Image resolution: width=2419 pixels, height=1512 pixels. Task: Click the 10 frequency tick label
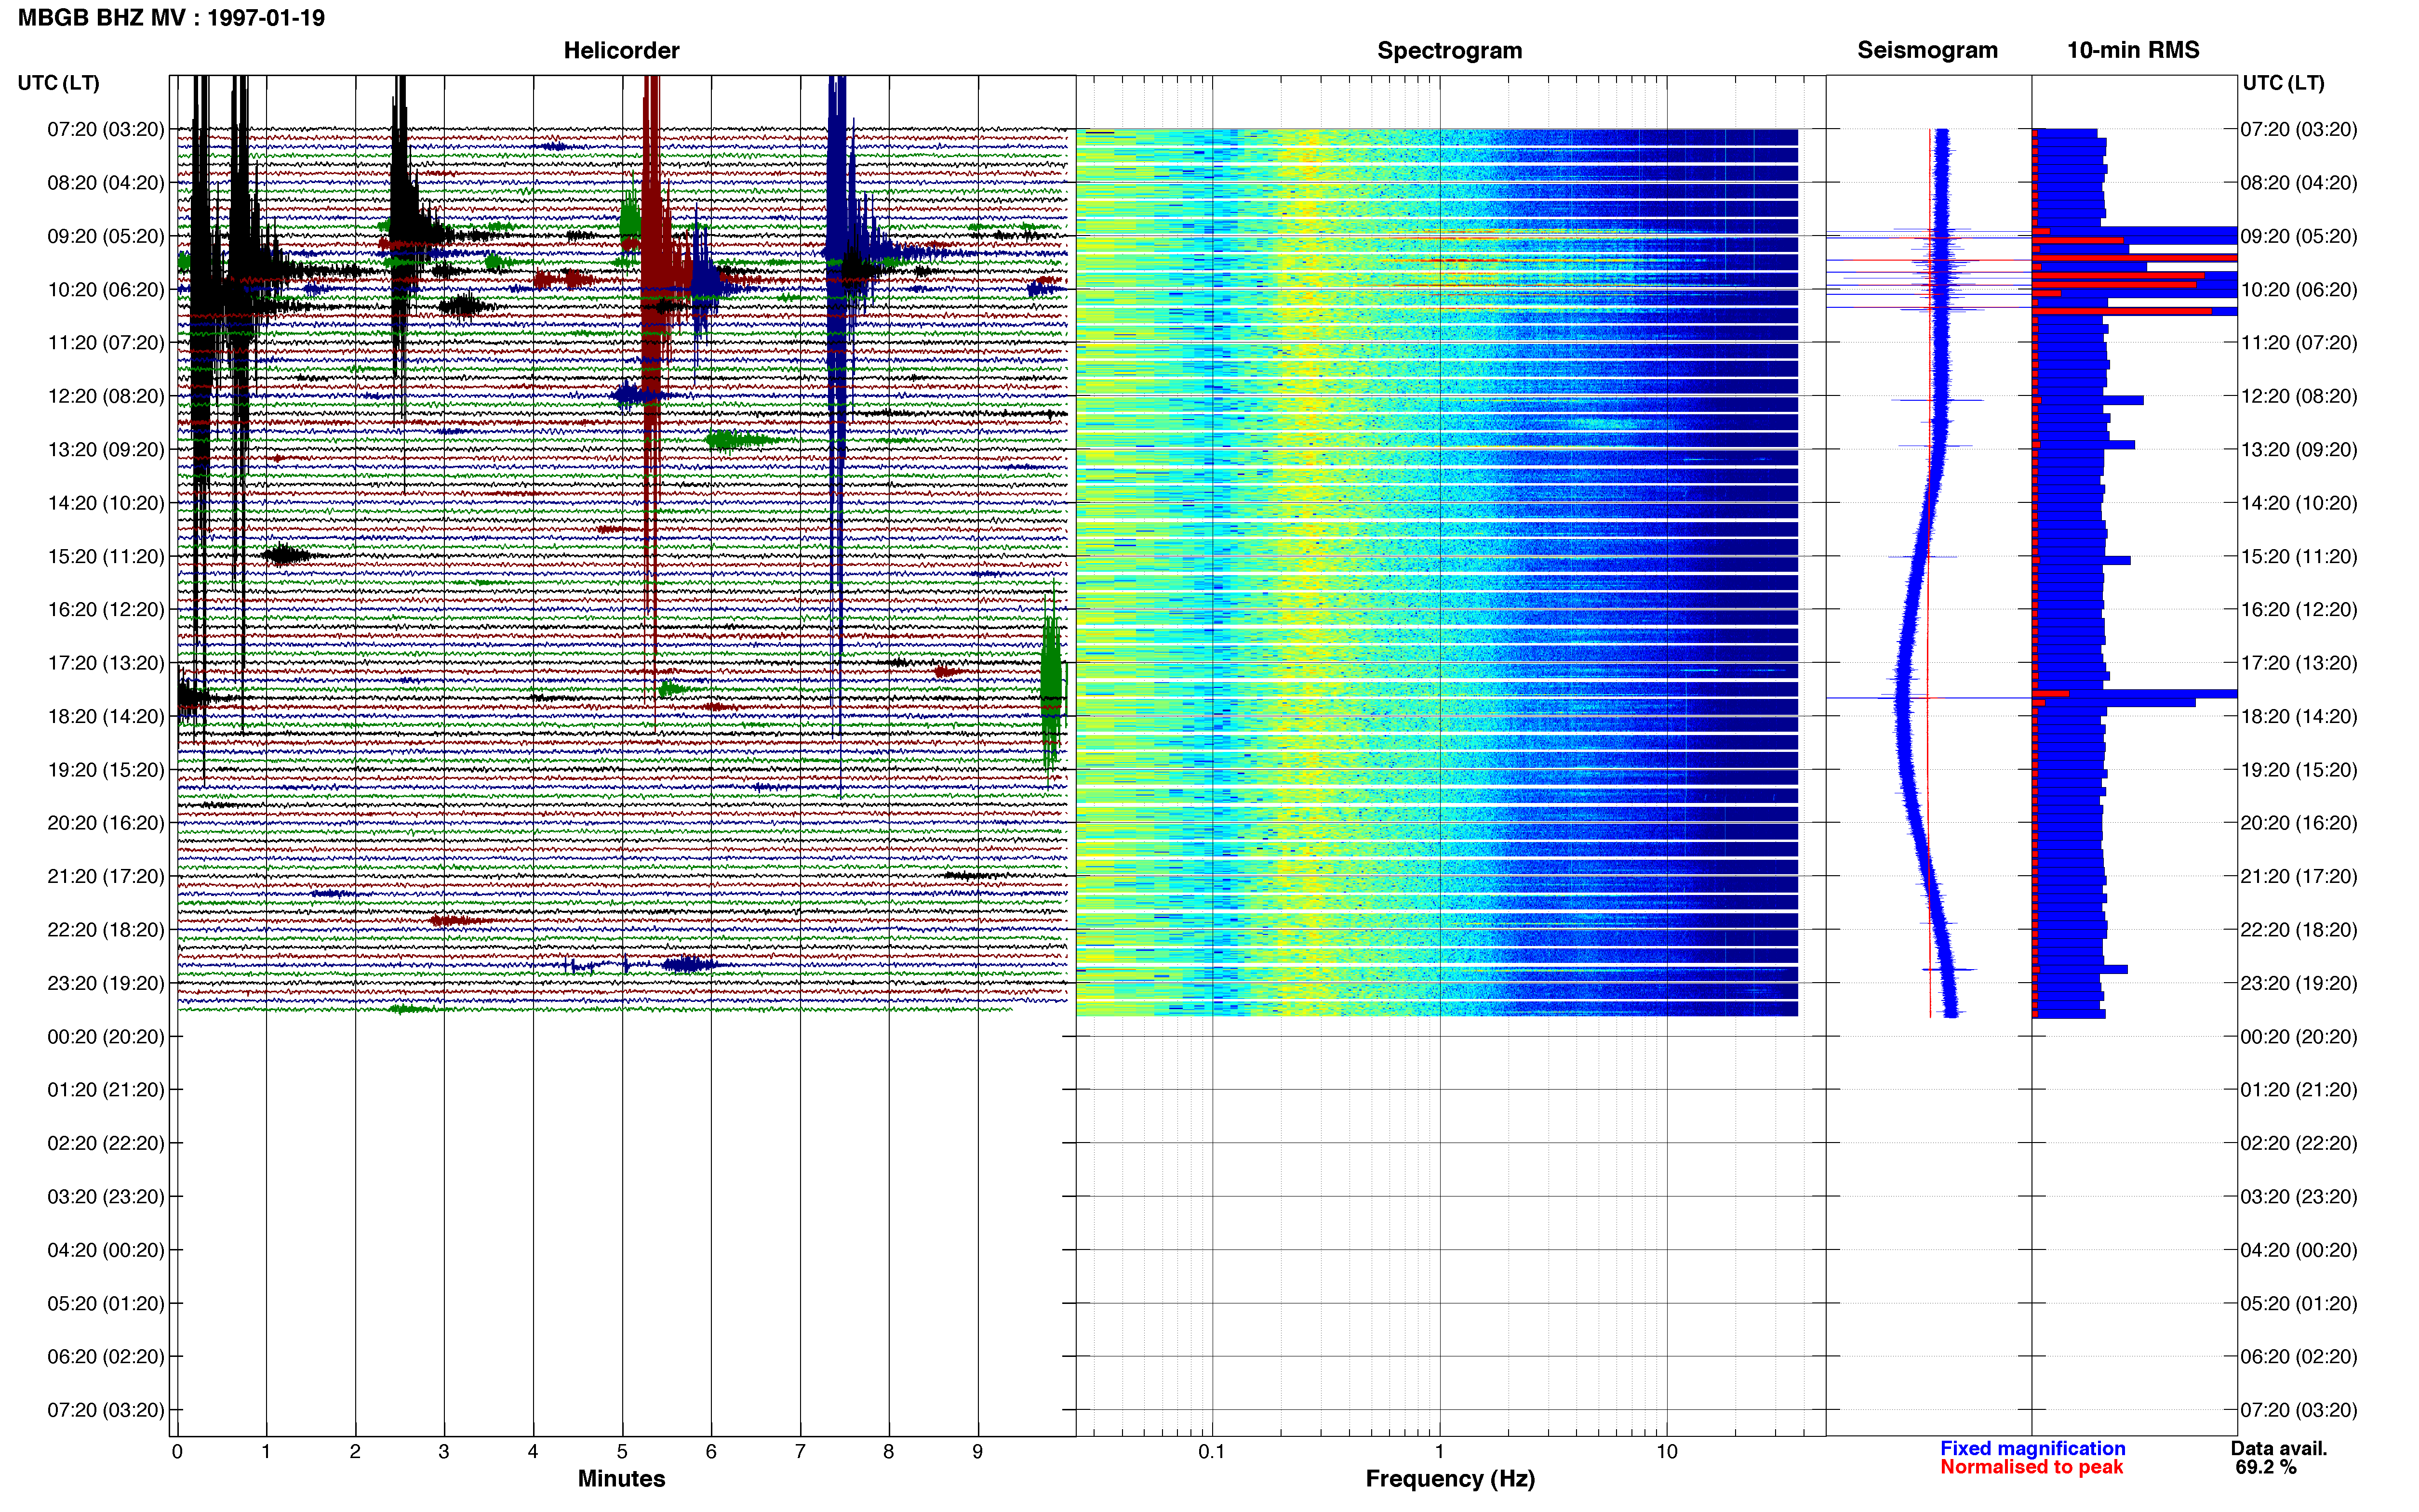[1666, 1451]
